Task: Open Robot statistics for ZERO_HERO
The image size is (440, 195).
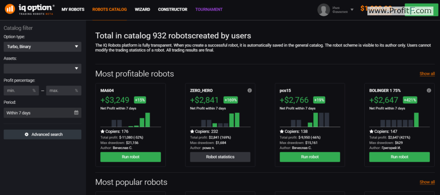Action: tap(220, 157)
